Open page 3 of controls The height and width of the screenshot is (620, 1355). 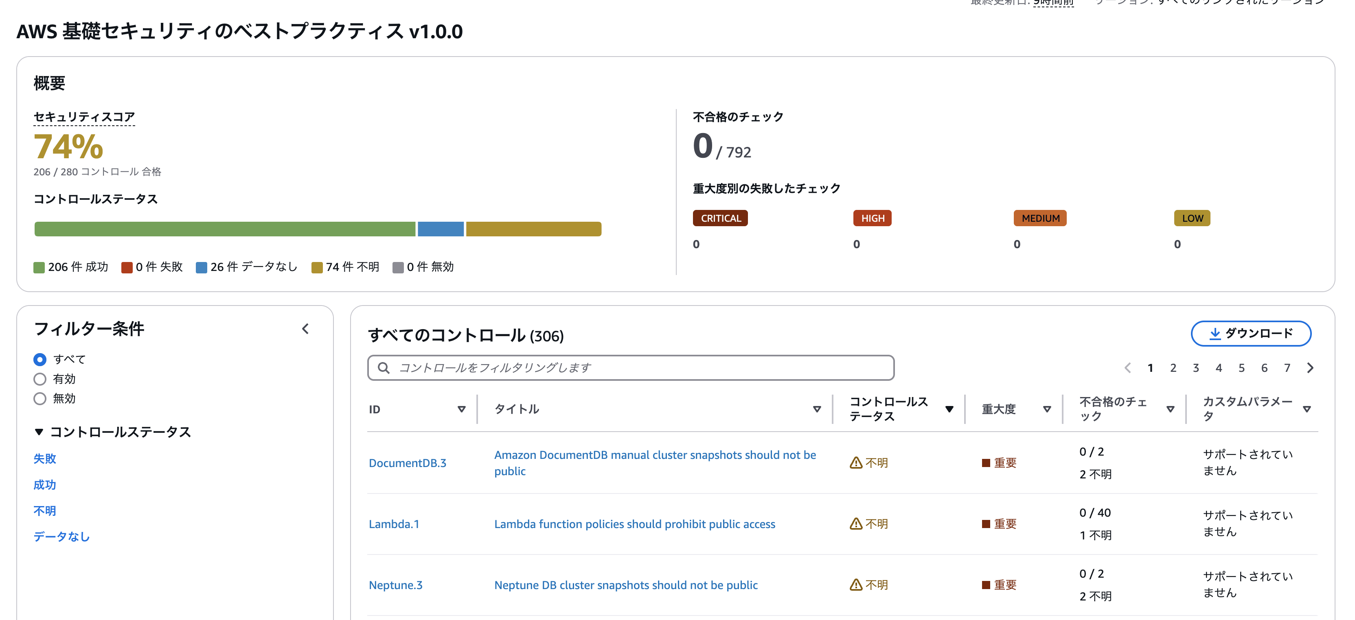pyautogui.click(x=1196, y=368)
